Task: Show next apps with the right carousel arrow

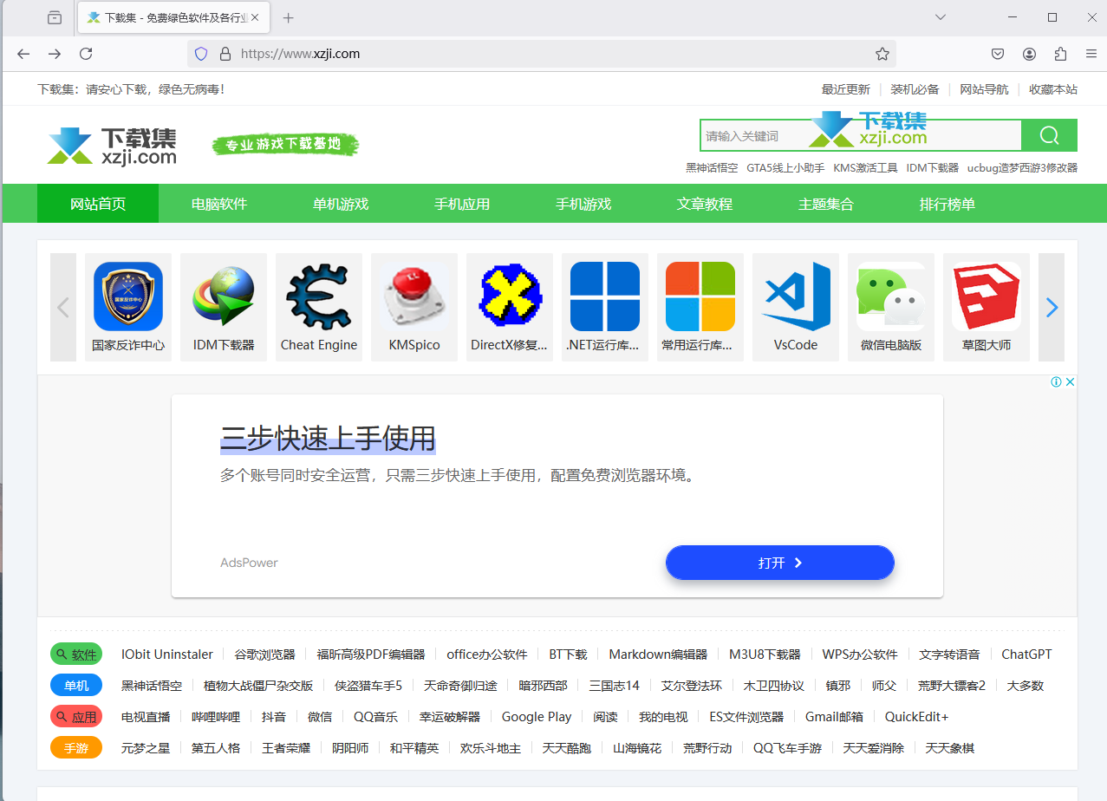Action: pos(1052,307)
